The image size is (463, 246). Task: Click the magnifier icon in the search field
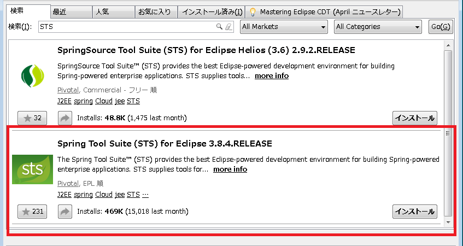click(x=219, y=27)
